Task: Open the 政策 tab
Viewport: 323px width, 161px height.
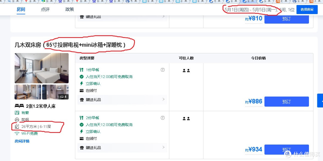Action: (x=70, y=10)
